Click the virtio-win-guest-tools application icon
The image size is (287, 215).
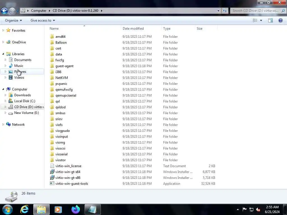pyautogui.click(x=52, y=183)
